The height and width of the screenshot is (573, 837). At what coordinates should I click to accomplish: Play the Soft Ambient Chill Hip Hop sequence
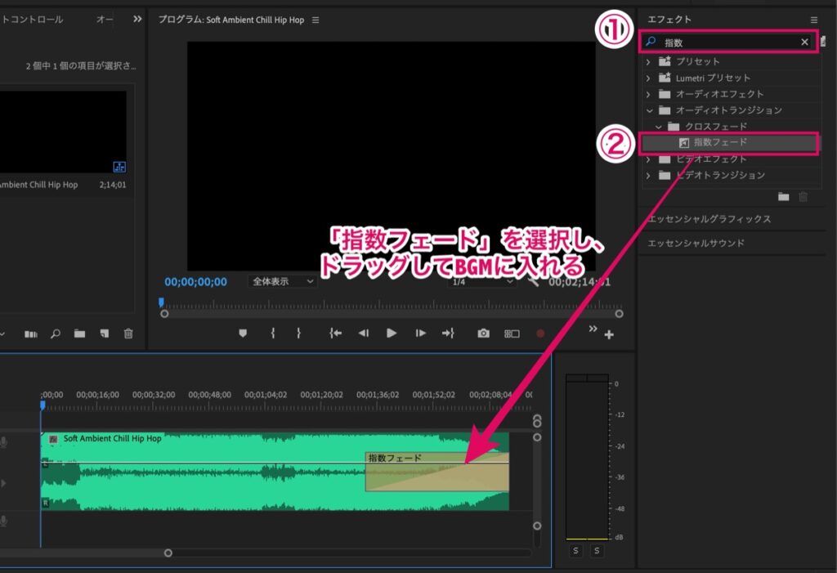click(x=392, y=334)
